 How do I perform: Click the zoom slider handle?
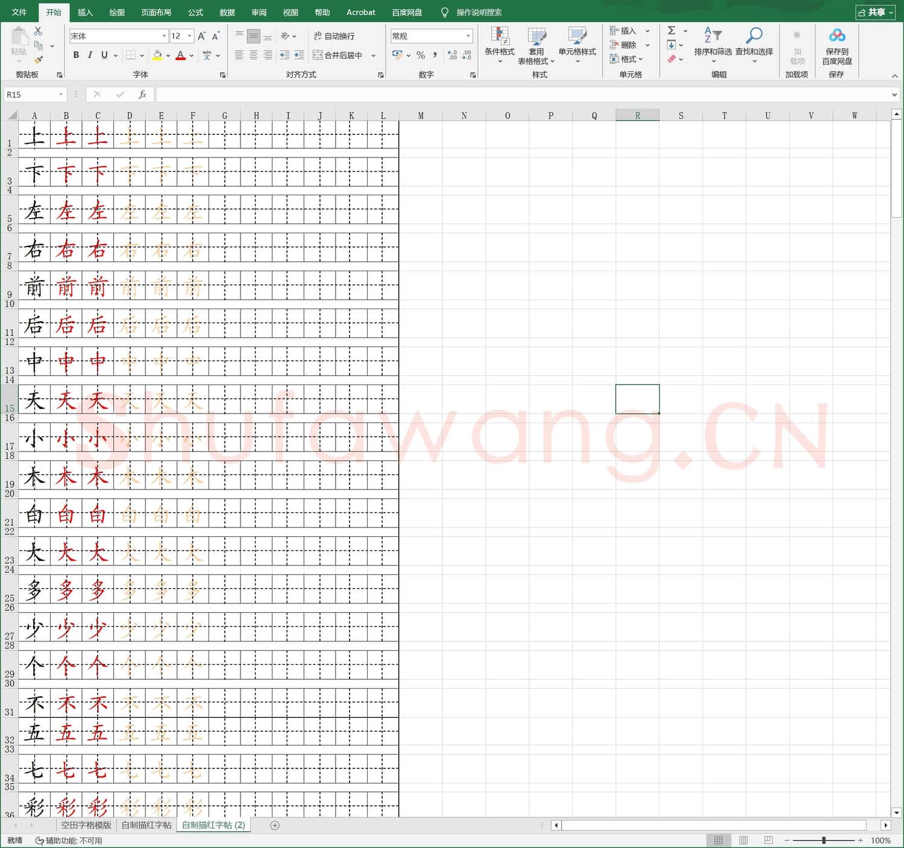(x=824, y=840)
